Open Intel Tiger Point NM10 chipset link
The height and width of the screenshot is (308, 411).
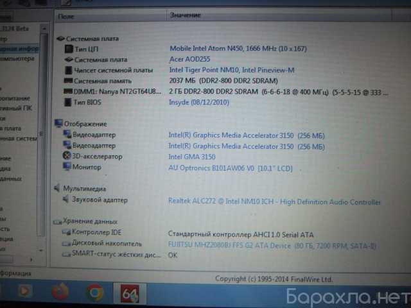(232, 70)
